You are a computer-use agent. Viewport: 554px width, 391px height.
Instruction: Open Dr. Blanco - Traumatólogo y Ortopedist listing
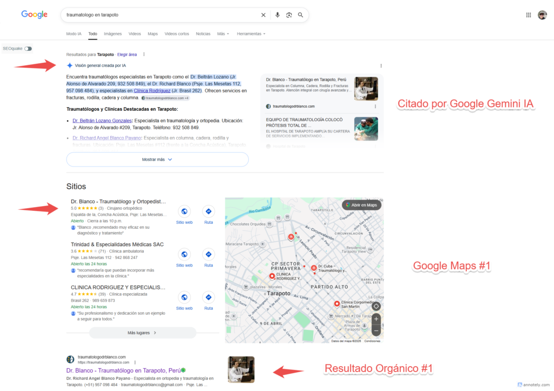coord(118,201)
